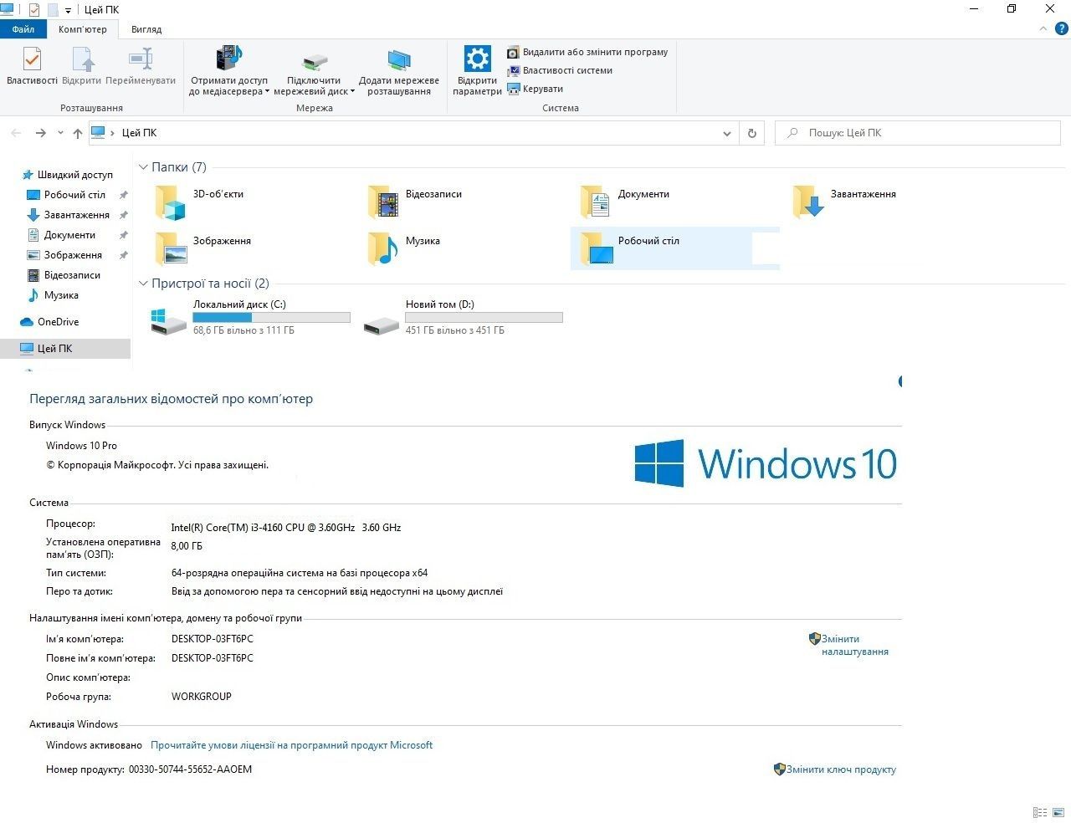Click the search Цей ПК field

[x=918, y=133]
